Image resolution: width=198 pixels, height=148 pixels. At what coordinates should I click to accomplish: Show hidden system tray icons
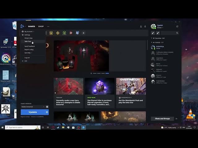point(178,127)
